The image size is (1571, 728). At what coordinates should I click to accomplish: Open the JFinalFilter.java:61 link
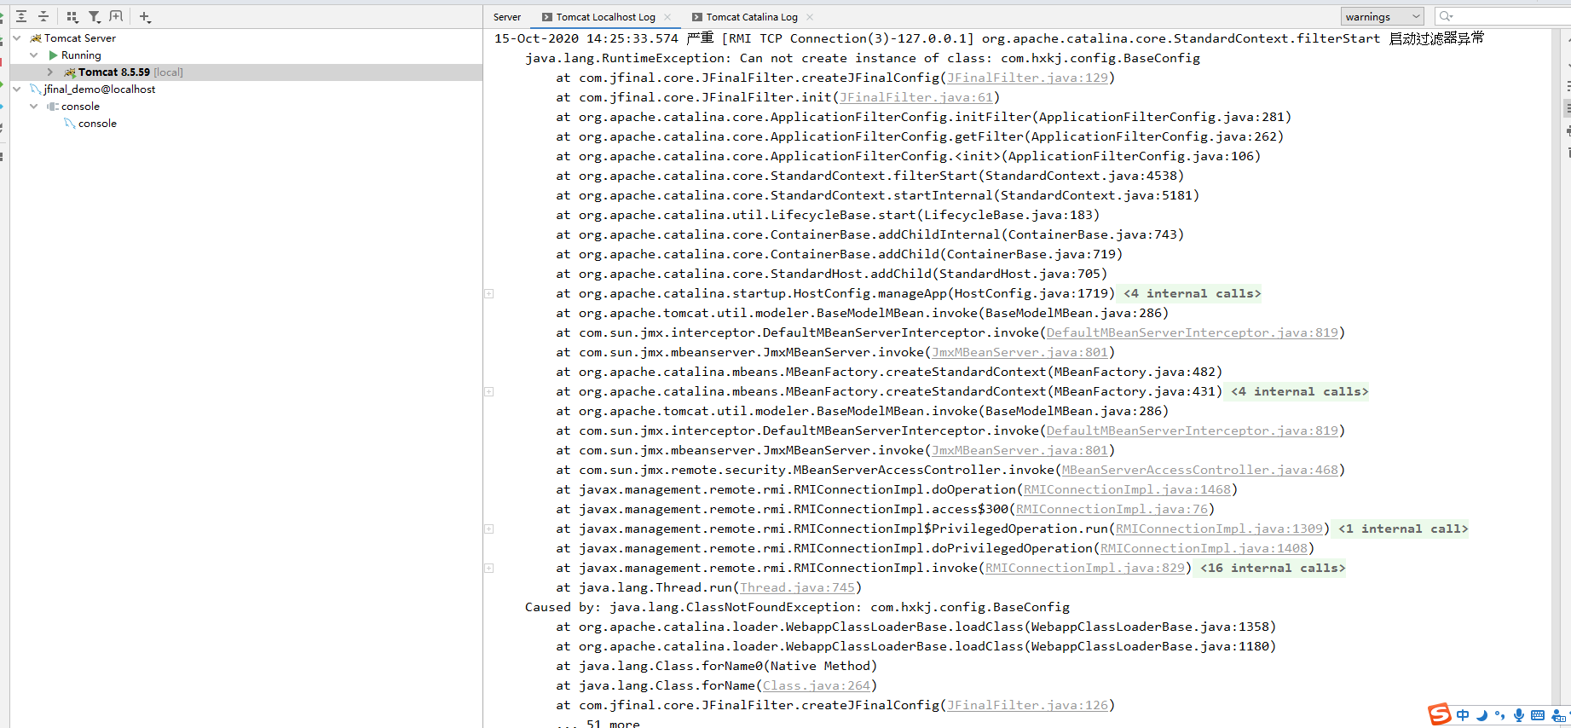[x=916, y=97]
